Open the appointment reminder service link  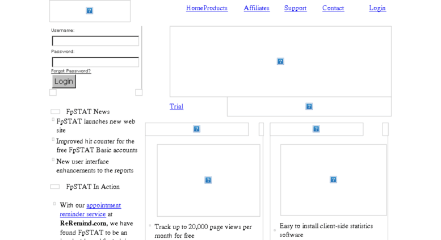pos(90,210)
